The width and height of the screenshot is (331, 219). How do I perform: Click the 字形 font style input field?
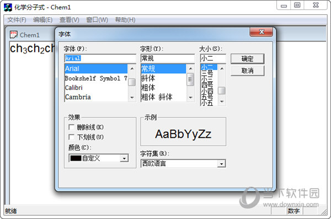click(x=168, y=58)
